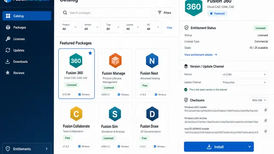Click the Fusion Nest package title
Viewport: 274px width, 154px height.
click(149, 73)
